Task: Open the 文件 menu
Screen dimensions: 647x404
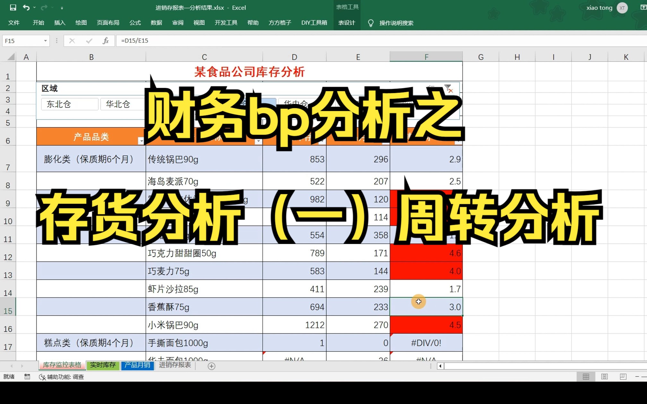Action: point(14,23)
